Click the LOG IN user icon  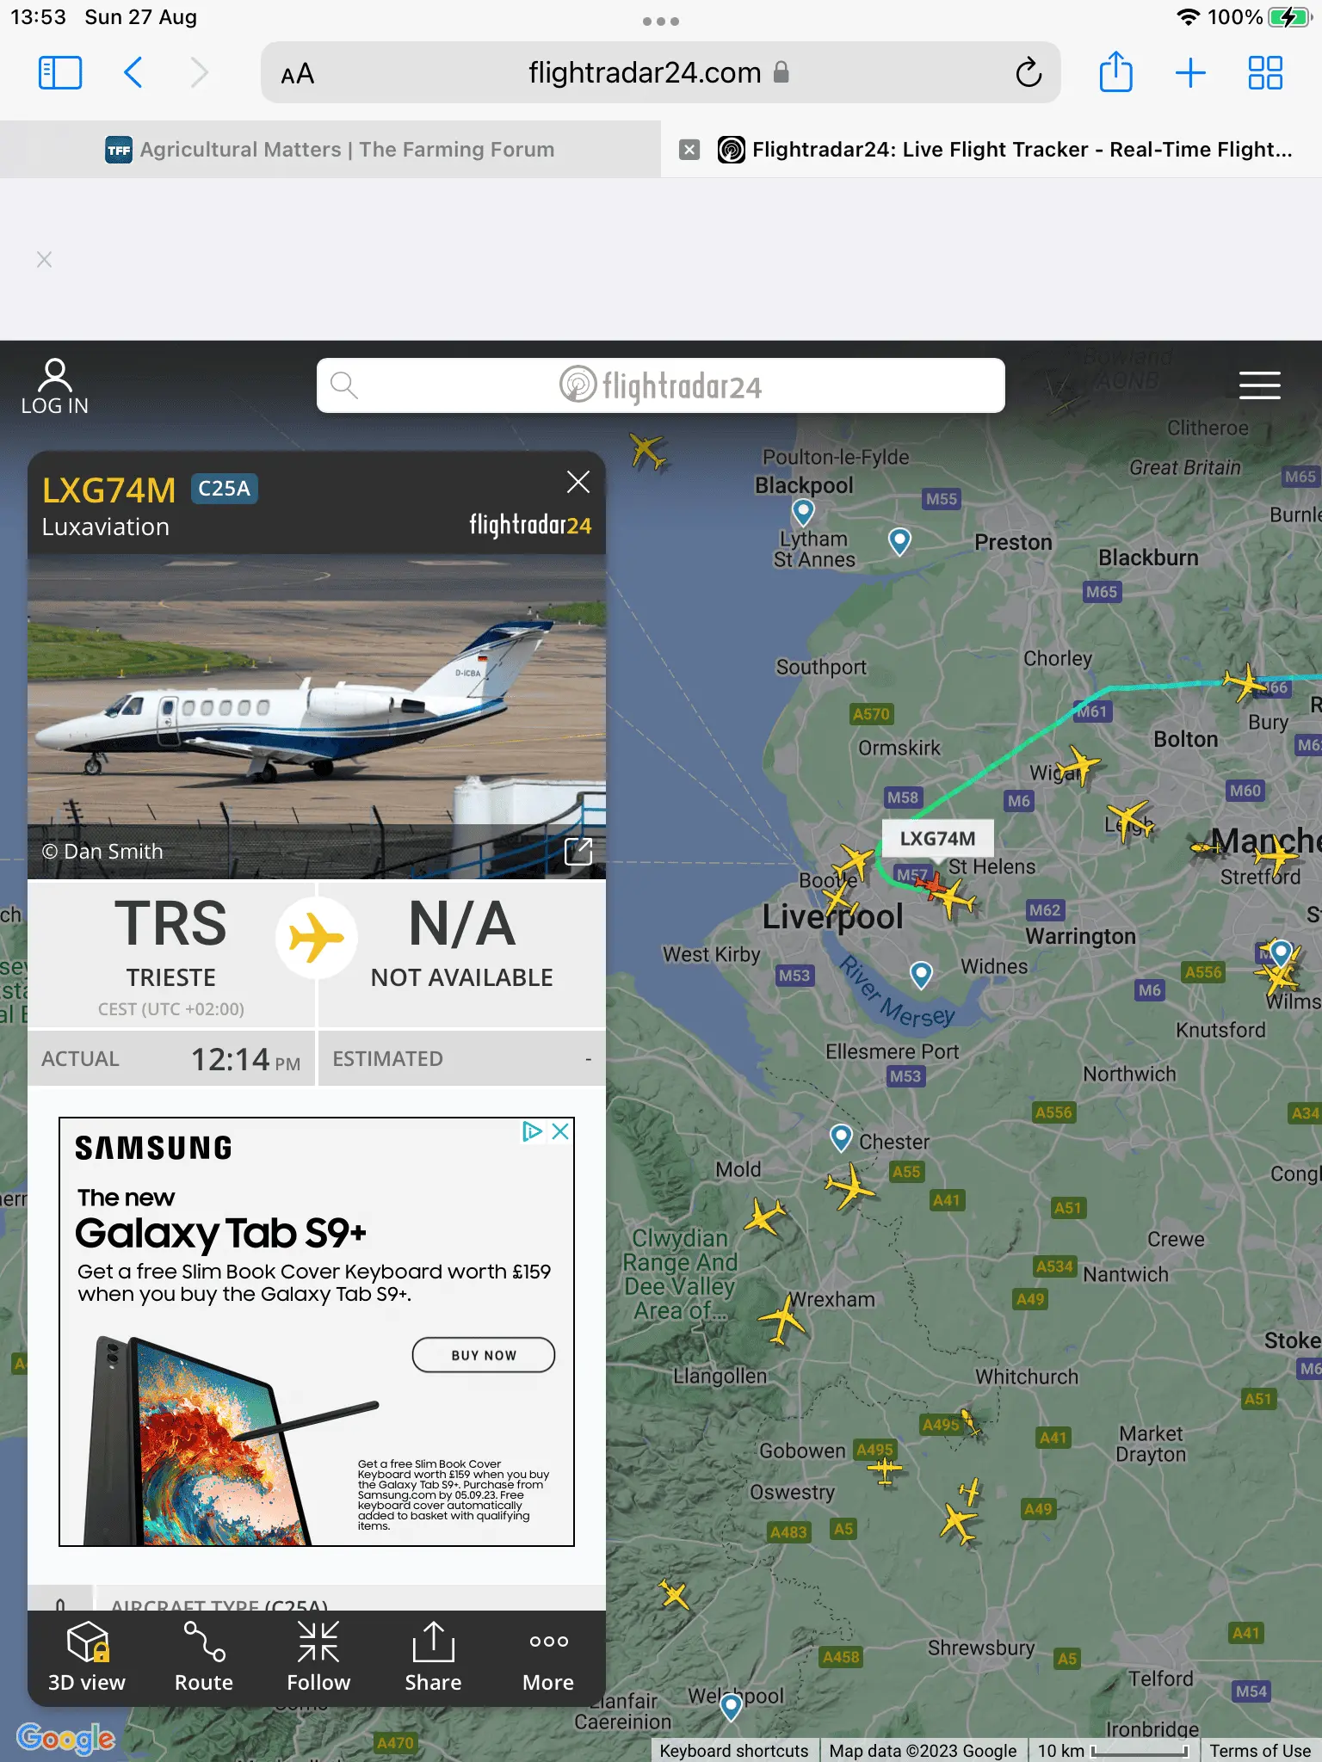click(x=55, y=386)
